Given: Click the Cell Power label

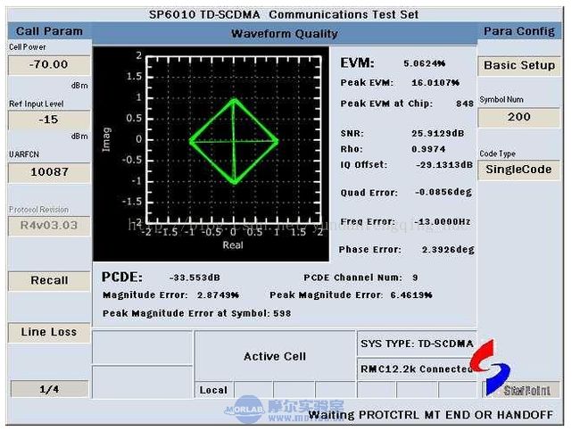Looking at the screenshot, I should click(28, 47).
